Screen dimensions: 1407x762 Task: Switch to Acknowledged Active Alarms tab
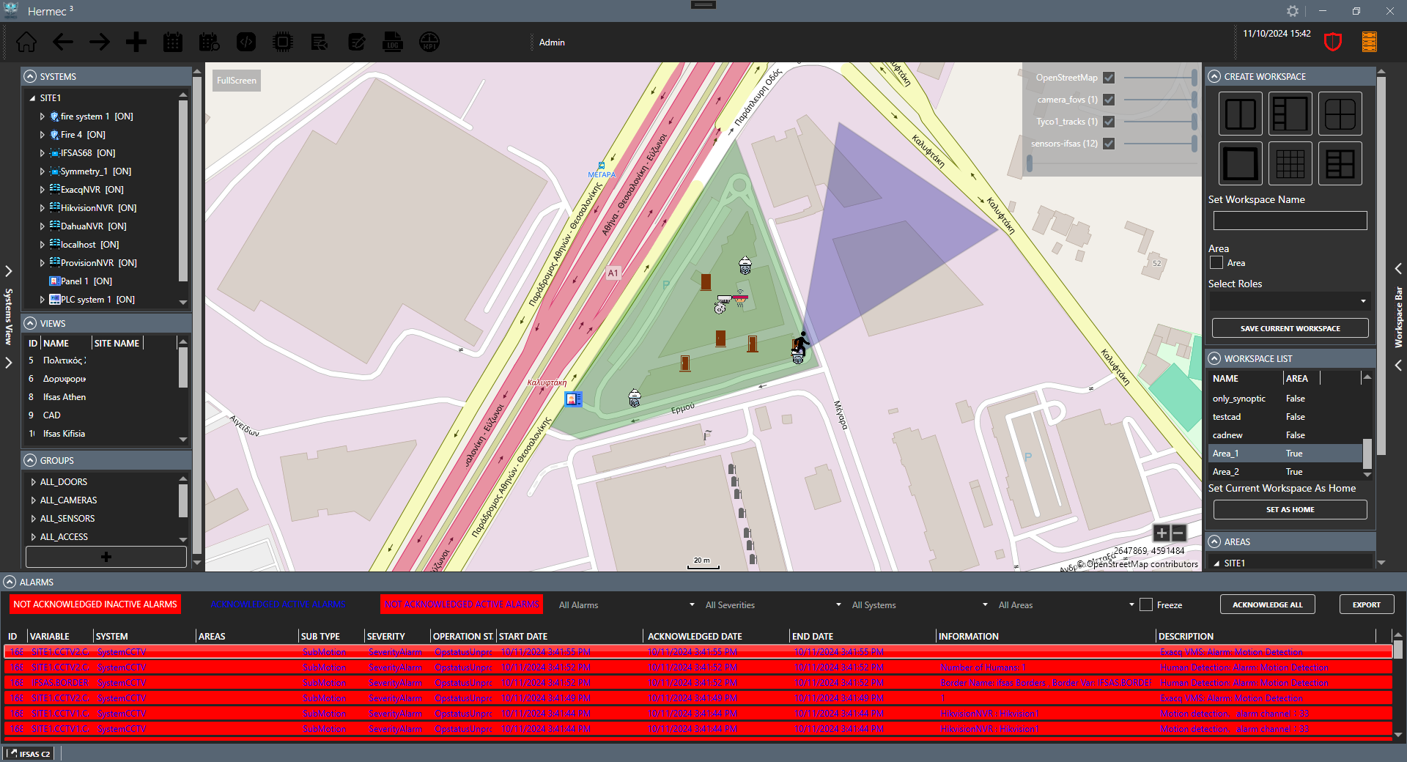(x=278, y=604)
